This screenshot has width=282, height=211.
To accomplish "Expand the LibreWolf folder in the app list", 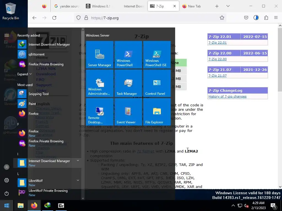I will click(x=78, y=180).
